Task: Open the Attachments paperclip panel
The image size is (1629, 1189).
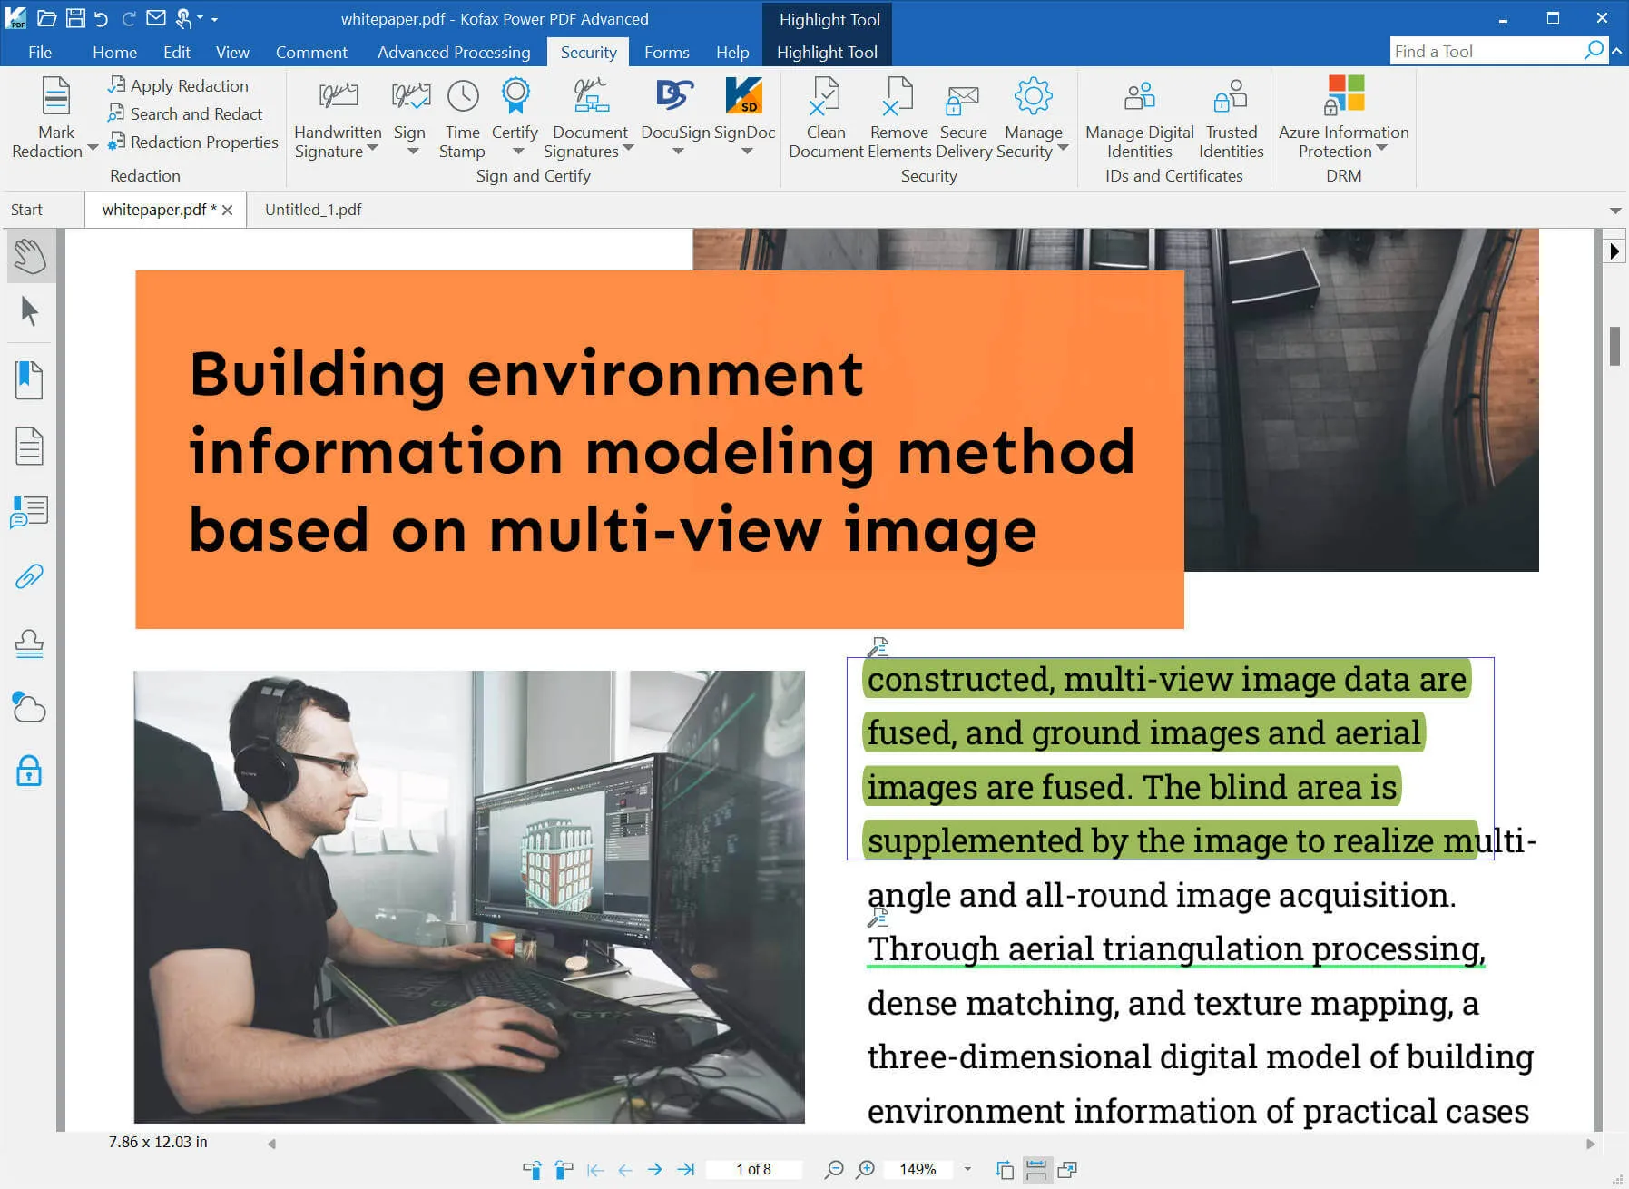Action: pos(29,577)
